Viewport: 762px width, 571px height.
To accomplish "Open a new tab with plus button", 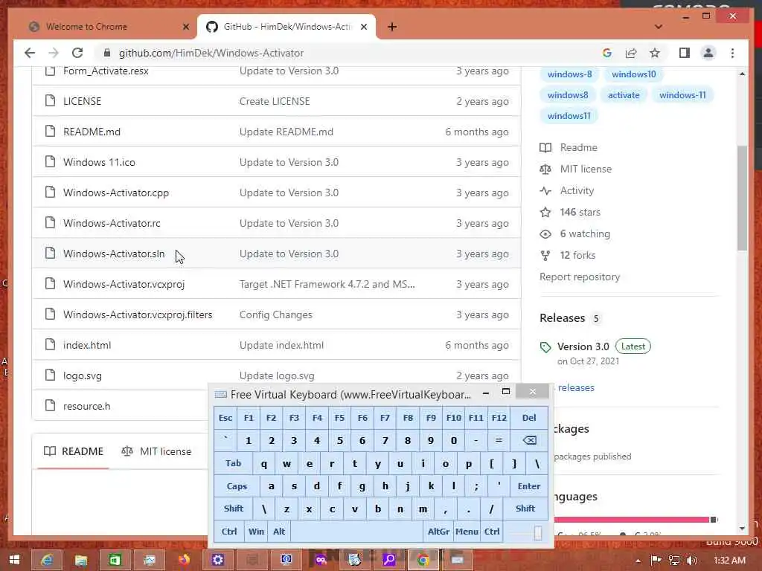I will pos(392,27).
